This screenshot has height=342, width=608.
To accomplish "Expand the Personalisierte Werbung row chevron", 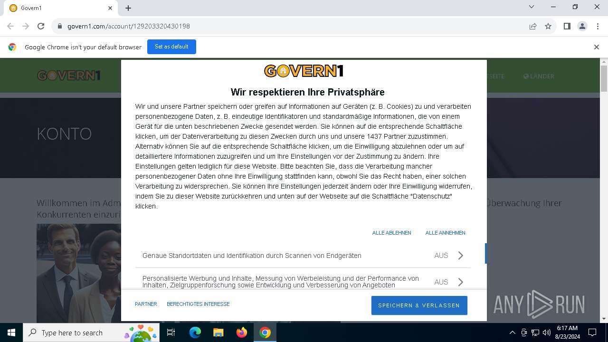I will coord(460,282).
